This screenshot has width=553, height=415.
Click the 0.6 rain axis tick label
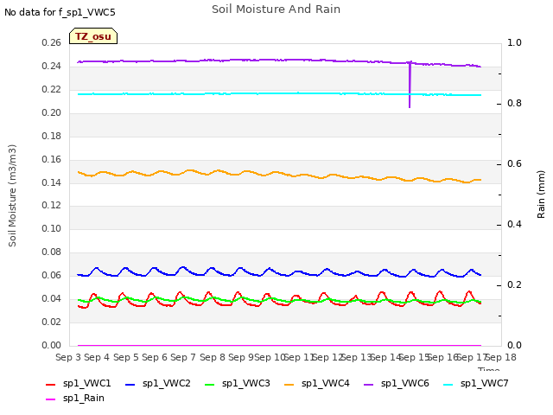pyautogui.click(x=514, y=163)
